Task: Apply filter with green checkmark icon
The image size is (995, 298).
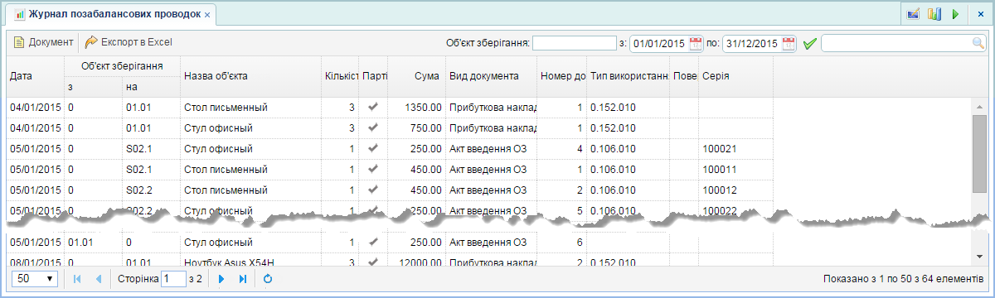Action: pyautogui.click(x=809, y=43)
